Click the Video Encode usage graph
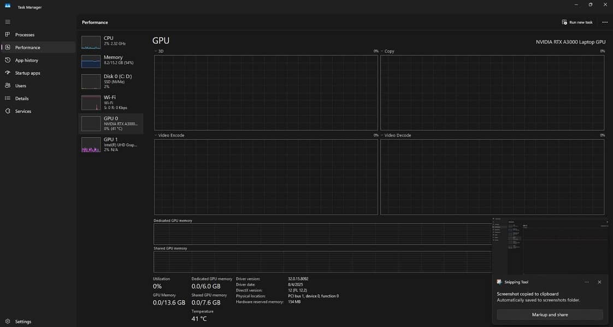The height and width of the screenshot is (327, 613). 266,177
